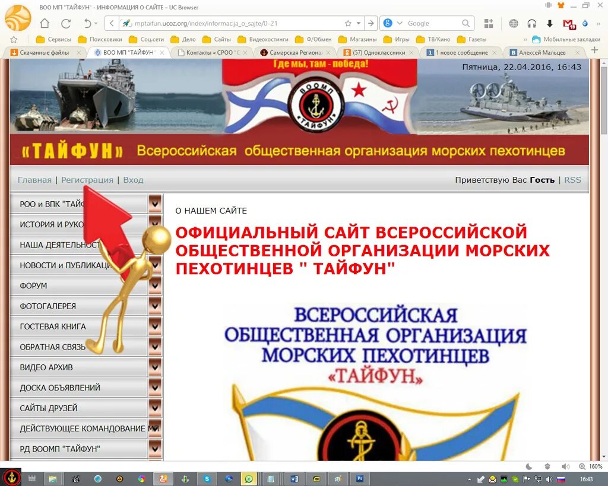
Task: Expand the ФОТОГАЛЕРЕЯ sidebar menu section
Action: (156, 306)
